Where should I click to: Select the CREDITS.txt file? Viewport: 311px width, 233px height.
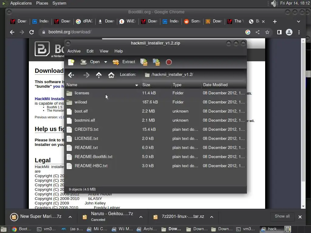pyautogui.click(x=156, y=129)
